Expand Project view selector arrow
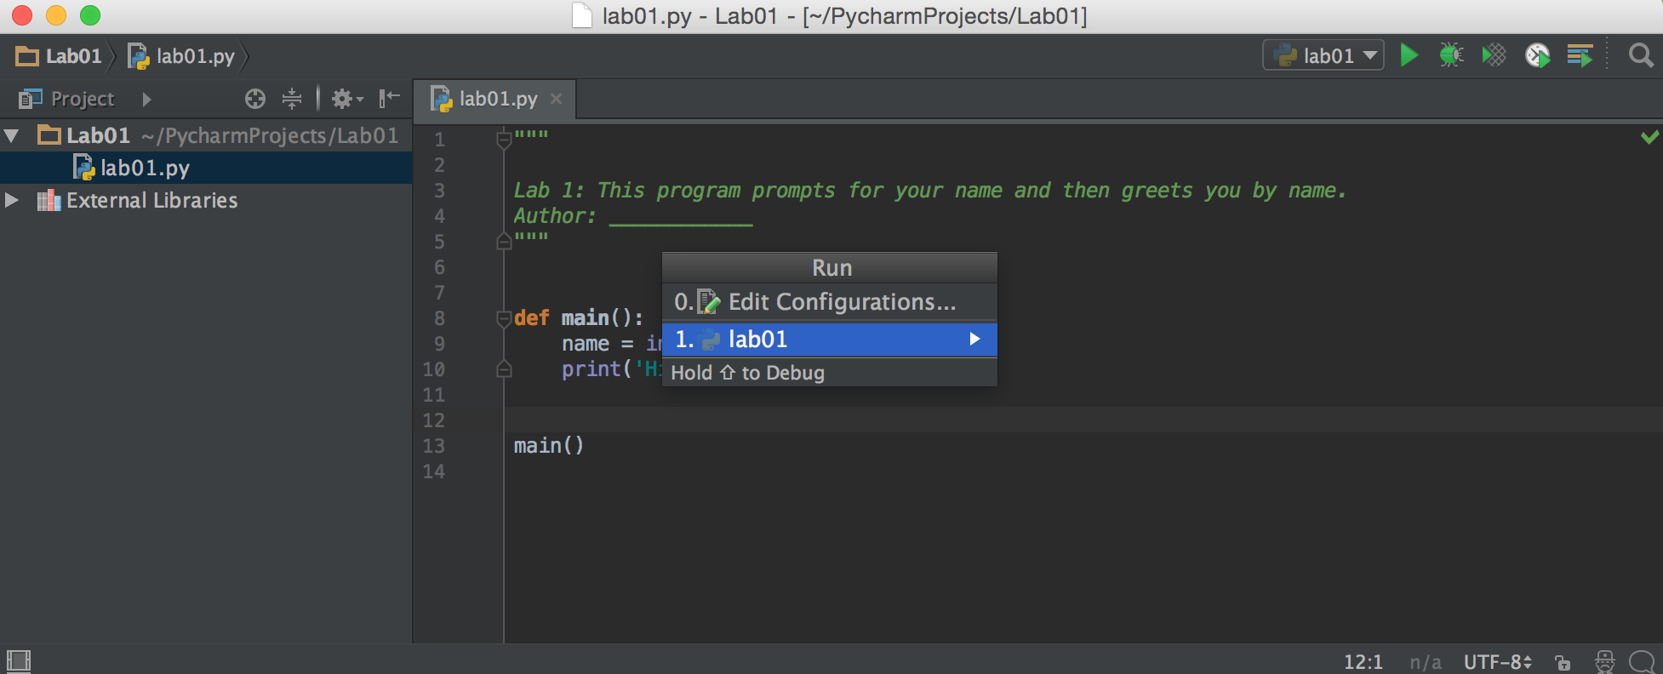 [146, 100]
